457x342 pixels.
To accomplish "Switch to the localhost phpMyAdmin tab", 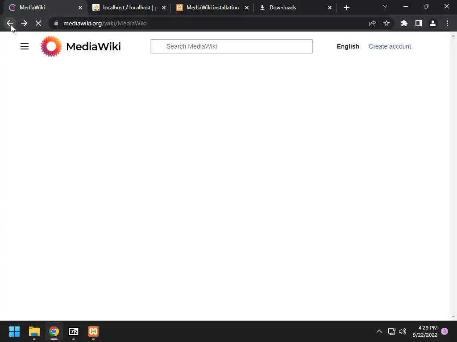I will pos(128,8).
